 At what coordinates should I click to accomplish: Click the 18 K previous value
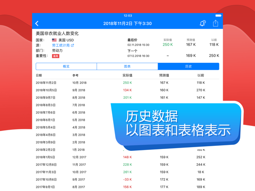pyautogui.click(x=200, y=172)
